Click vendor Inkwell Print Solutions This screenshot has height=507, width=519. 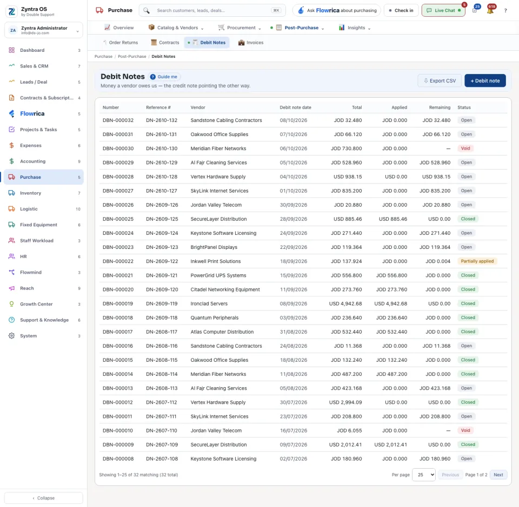pyautogui.click(x=216, y=261)
